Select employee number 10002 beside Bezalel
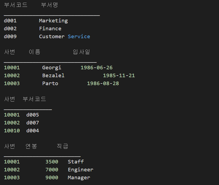The width and height of the screenshot is (219, 185). [x=12, y=76]
